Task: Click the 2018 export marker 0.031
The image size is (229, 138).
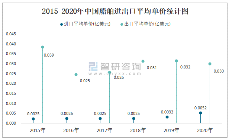Action: click(143, 61)
